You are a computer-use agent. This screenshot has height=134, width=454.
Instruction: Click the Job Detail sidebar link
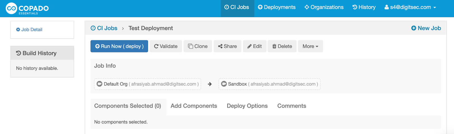(x=29, y=30)
